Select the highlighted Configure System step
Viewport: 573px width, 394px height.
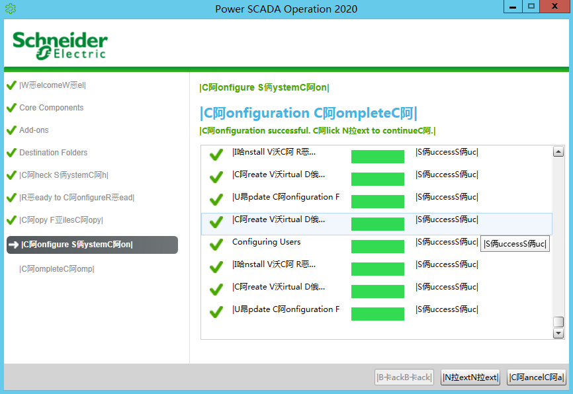coord(92,245)
